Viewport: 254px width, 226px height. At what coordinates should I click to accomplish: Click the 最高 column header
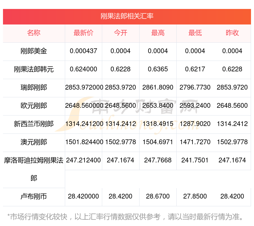tap(158, 33)
